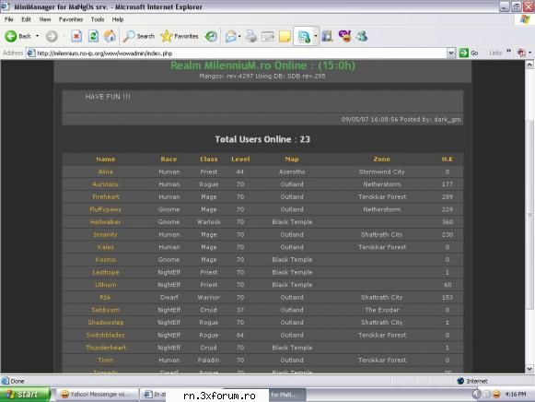Sort by Level column header

coord(240,160)
